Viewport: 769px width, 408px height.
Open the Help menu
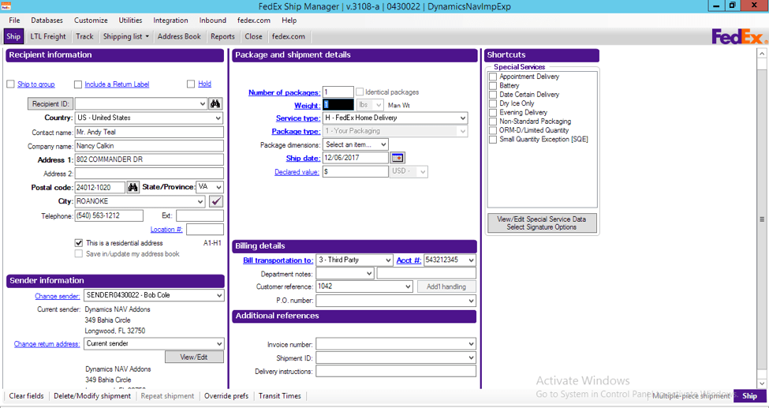coord(289,21)
